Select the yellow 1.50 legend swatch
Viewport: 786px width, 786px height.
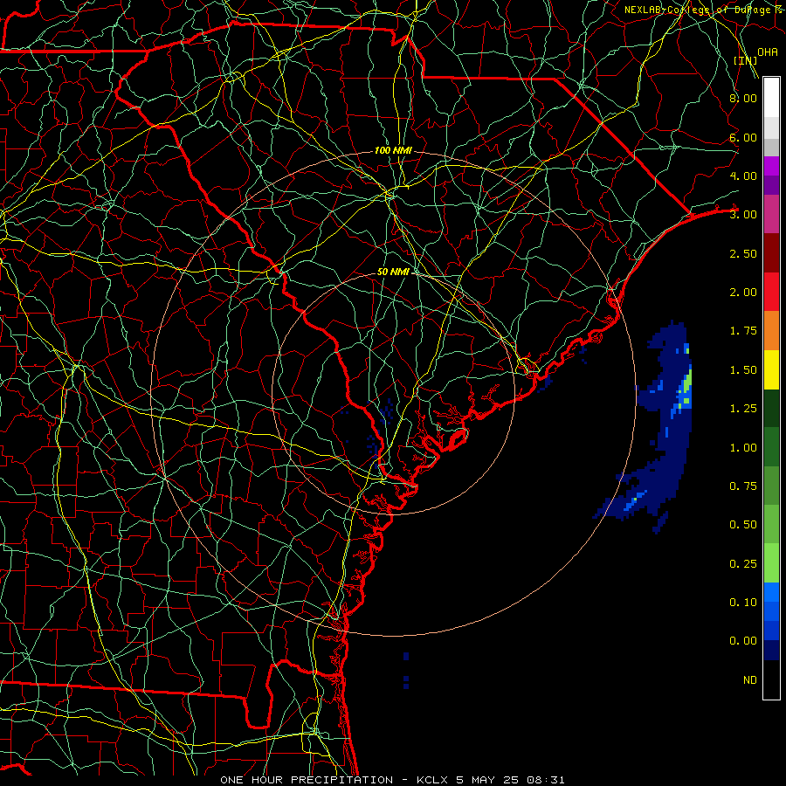(x=771, y=369)
